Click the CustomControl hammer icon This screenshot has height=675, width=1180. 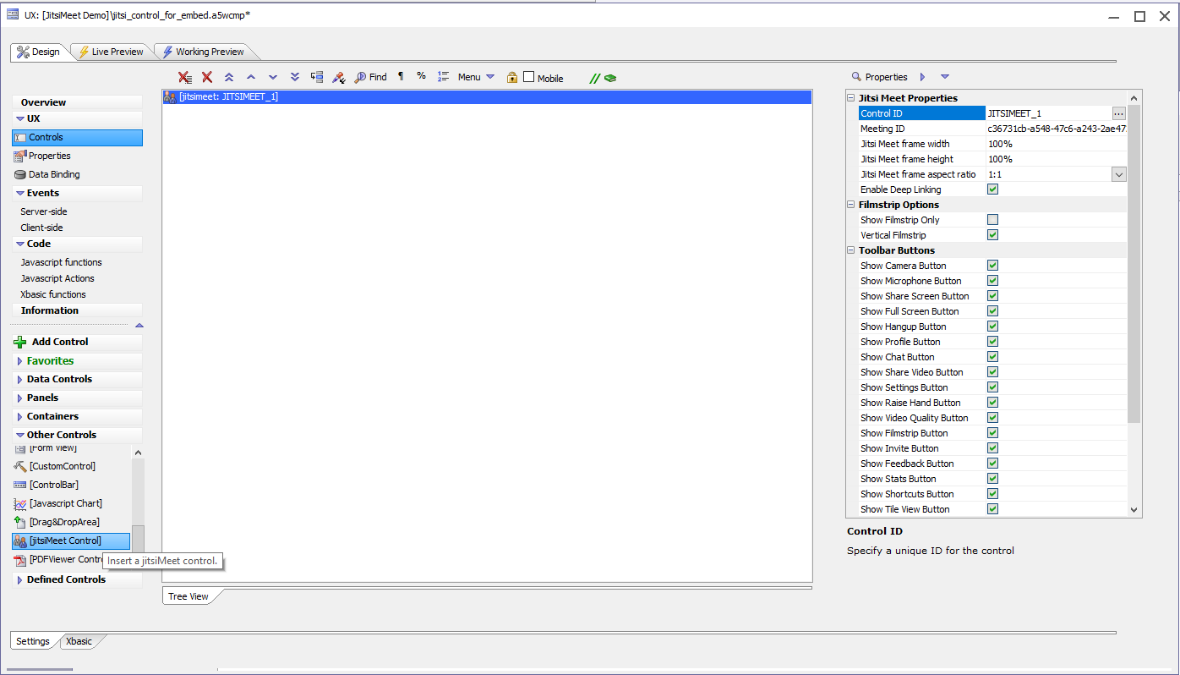(21, 466)
